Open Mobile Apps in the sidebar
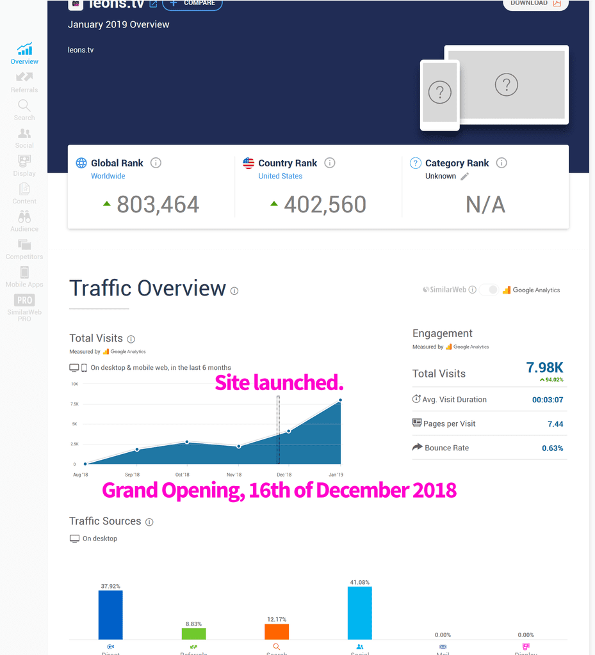This screenshot has height=655, width=595. [24, 276]
